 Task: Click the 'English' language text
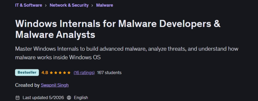(x=81, y=98)
